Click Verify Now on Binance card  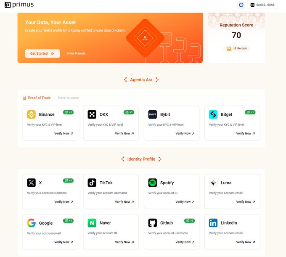pyautogui.click(x=64, y=133)
